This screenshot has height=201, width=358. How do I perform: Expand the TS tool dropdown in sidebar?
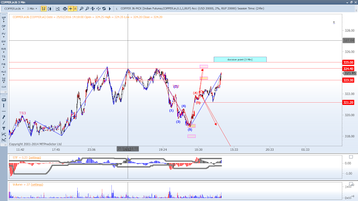4,58
